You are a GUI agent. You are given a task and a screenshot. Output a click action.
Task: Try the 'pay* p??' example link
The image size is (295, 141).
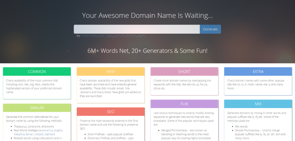[120, 36]
